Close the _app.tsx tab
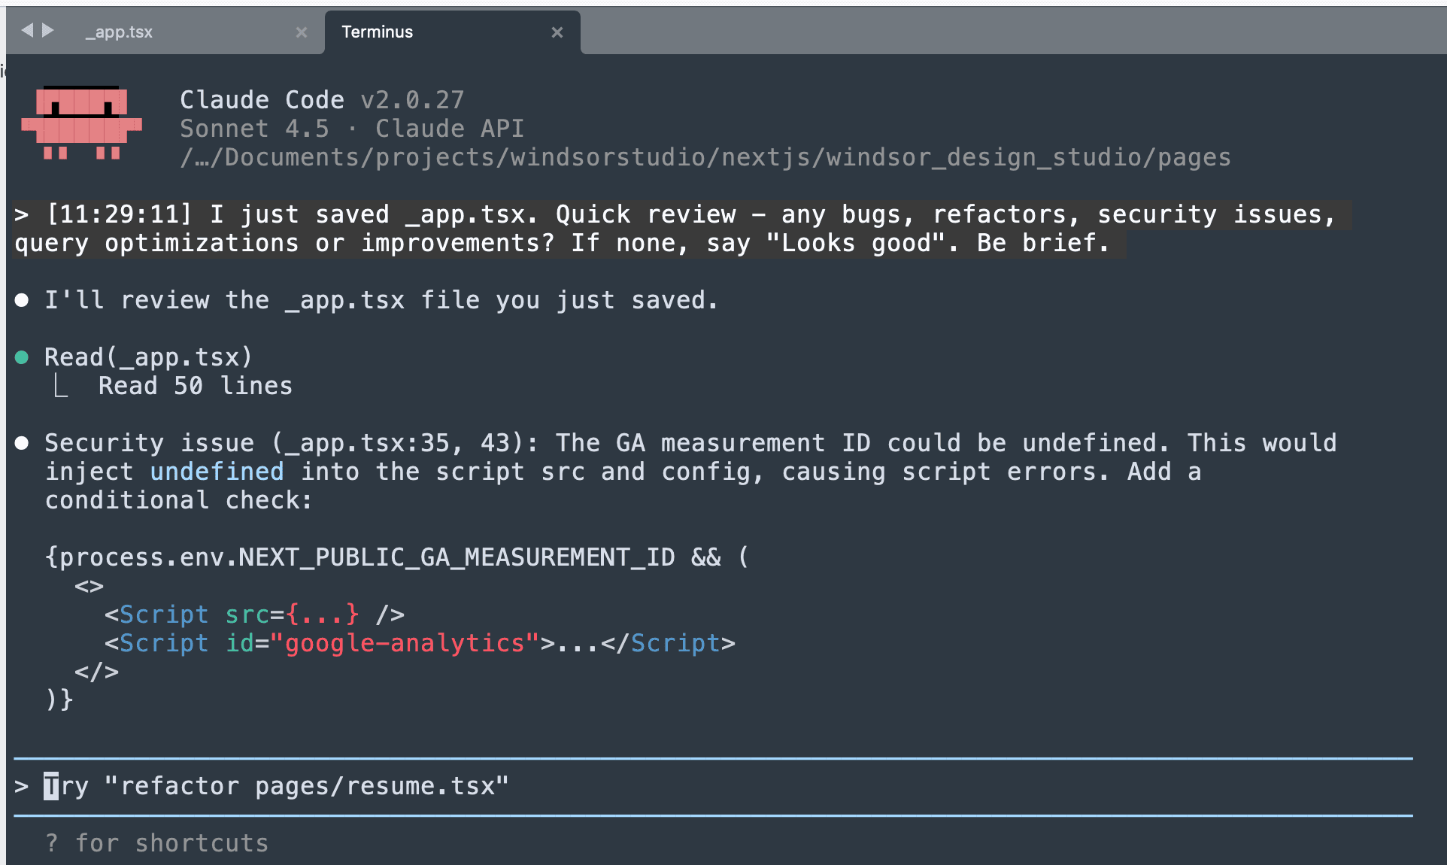 point(302,32)
